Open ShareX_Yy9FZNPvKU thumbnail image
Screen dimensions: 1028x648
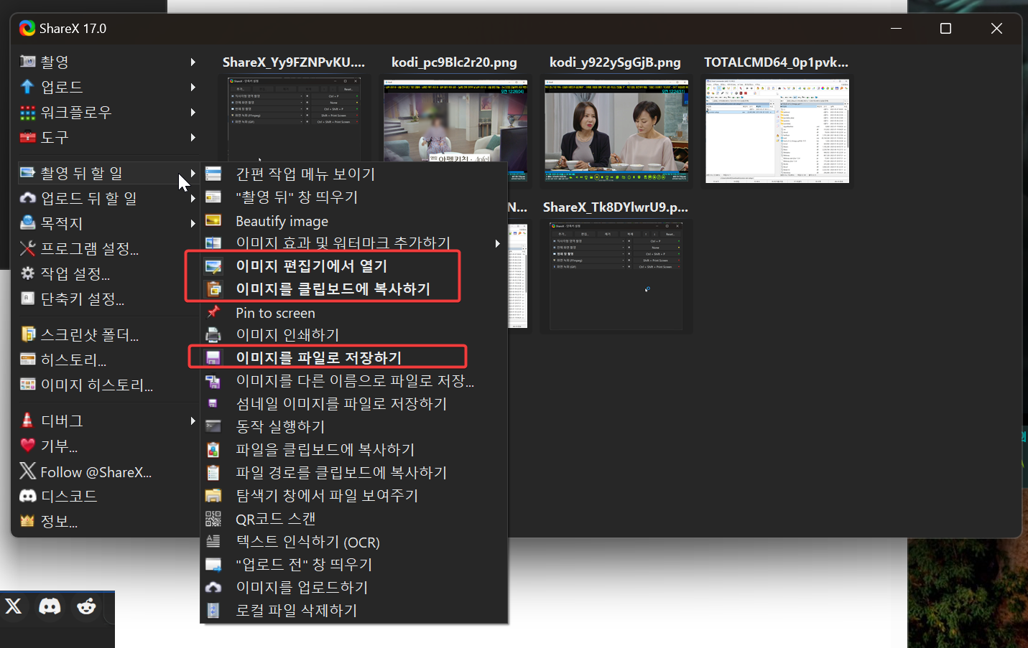pyautogui.click(x=294, y=119)
